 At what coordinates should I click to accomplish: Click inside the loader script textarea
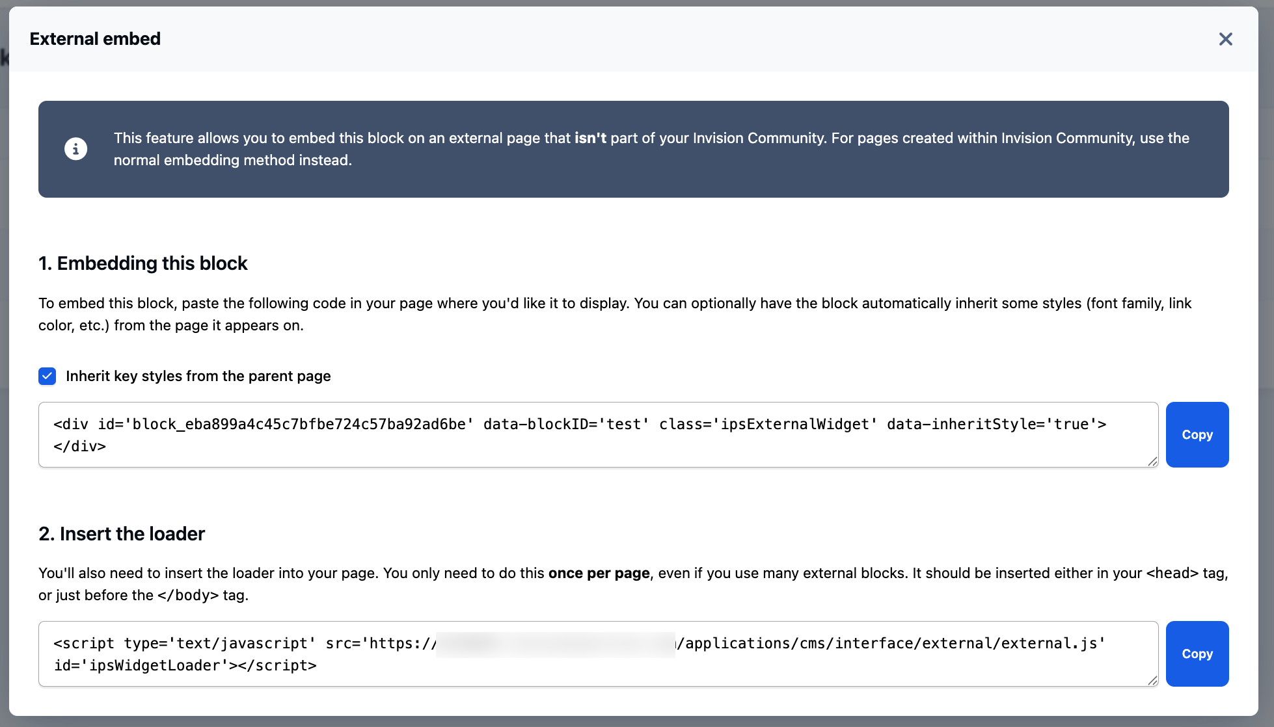599,654
